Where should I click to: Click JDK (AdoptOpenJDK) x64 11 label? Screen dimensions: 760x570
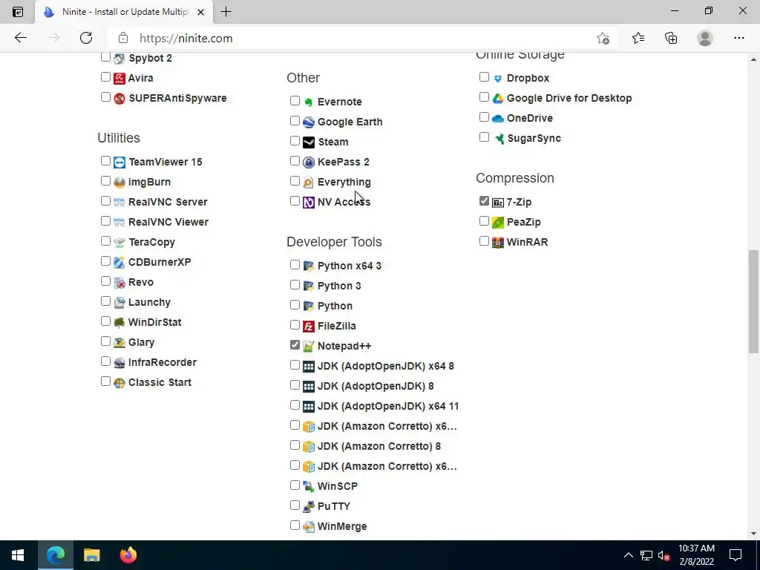pyautogui.click(x=387, y=406)
